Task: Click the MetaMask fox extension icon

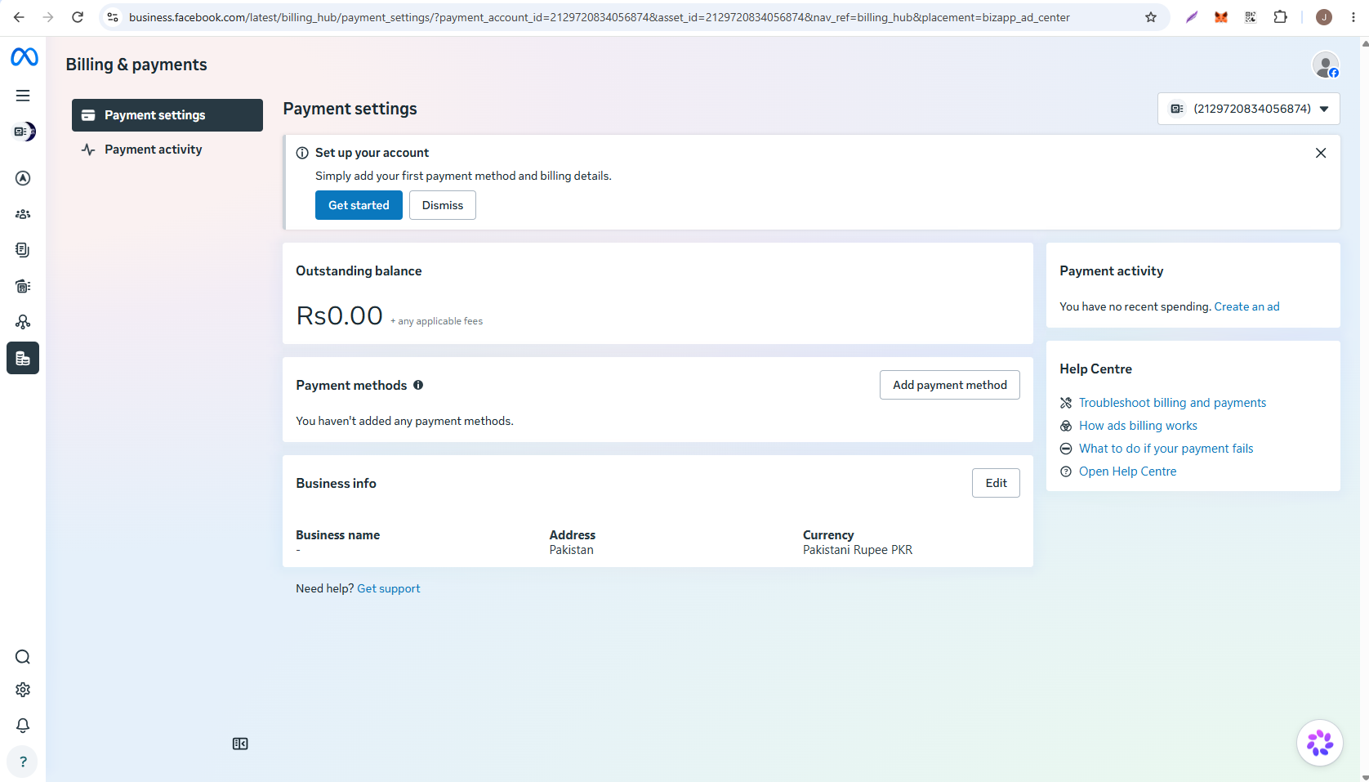Action: click(x=1221, y=17)
